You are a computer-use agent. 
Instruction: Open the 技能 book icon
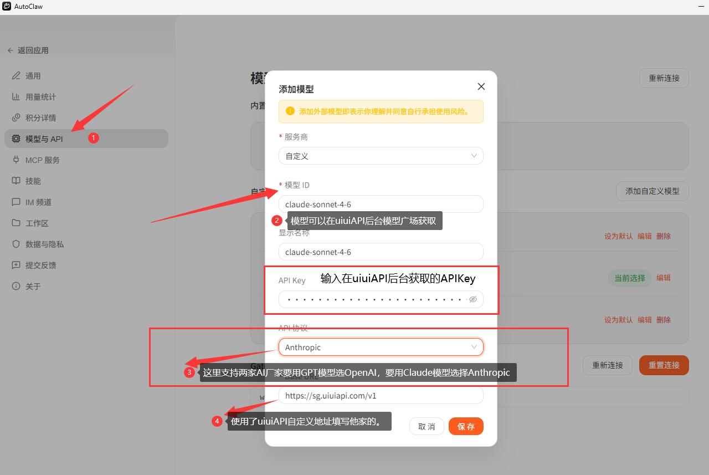[x=16, y=181]
